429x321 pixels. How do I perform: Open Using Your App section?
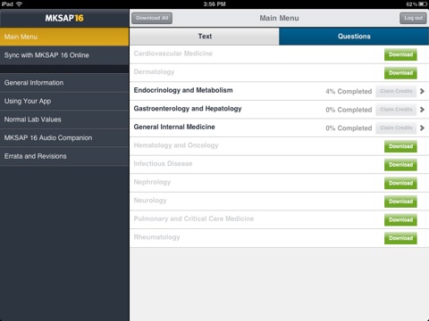tap(64, 101)
